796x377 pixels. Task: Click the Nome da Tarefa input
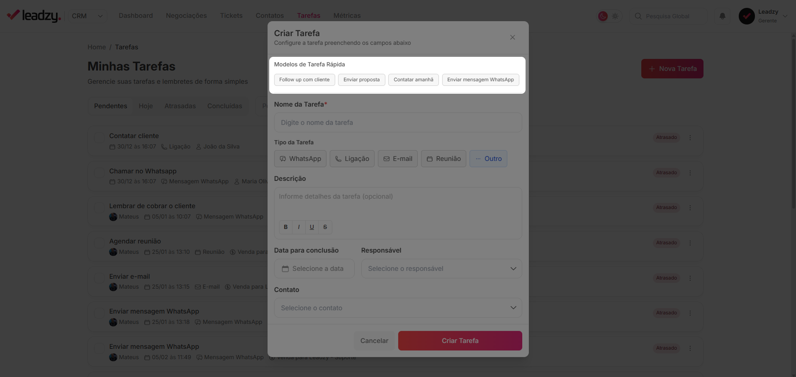coord(398,122)
